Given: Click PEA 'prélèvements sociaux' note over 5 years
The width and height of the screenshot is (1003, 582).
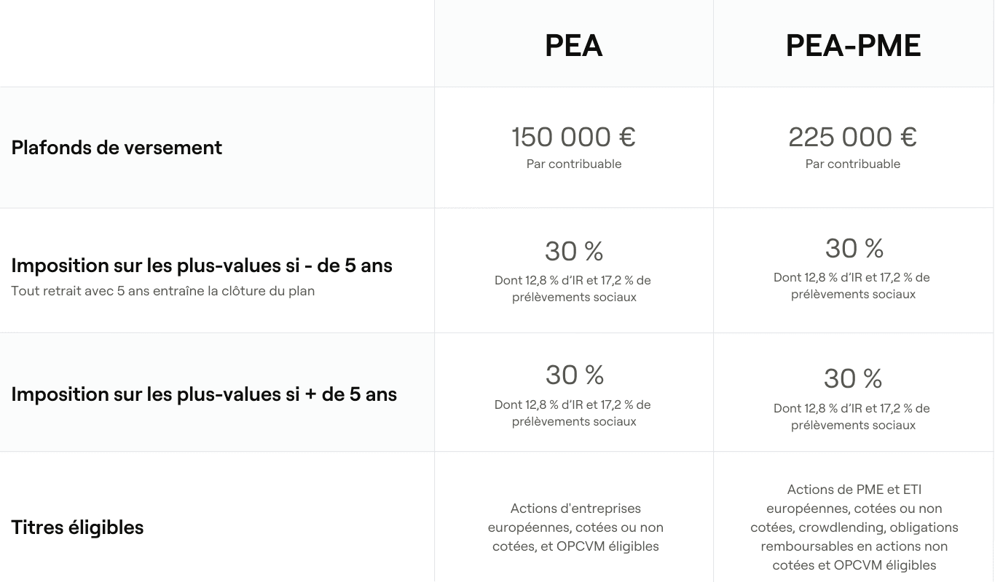Looking at the screenshot, I should pos(574,422).
